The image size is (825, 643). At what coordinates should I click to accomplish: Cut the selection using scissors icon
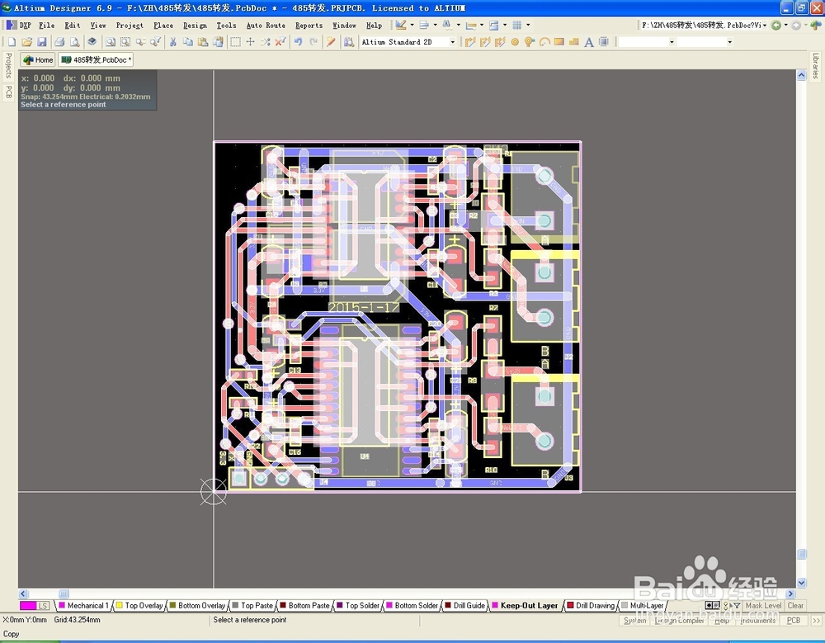(x=172, y=42)
